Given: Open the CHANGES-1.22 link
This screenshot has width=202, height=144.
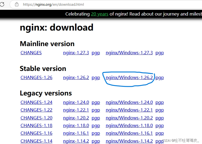Looking at the screenshot, I should [36, 110].
